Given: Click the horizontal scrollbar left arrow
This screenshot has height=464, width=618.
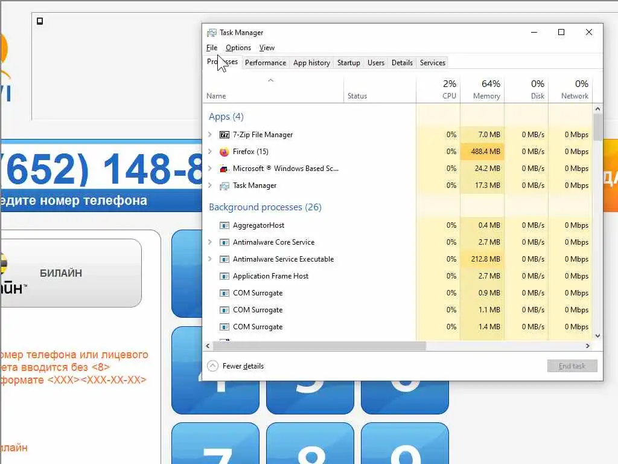Looking at the screenshot, I should point(208,346).
